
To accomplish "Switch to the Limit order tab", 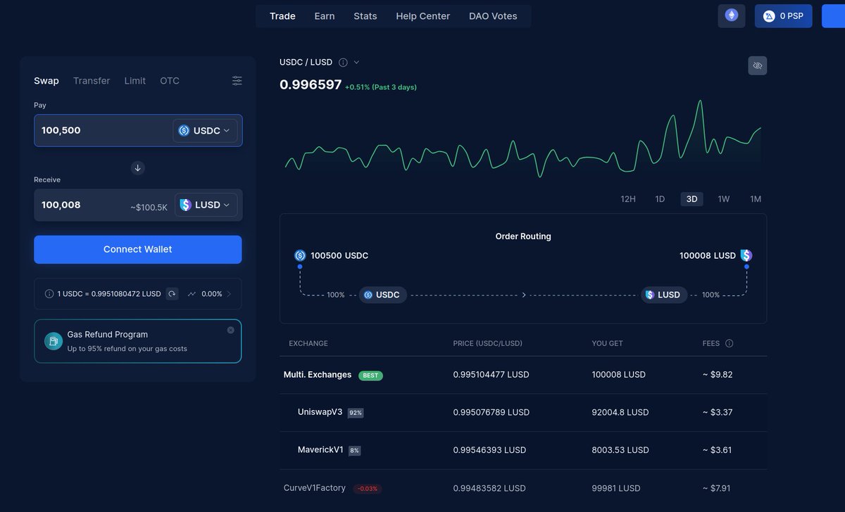I will click(x=134, y=80).
